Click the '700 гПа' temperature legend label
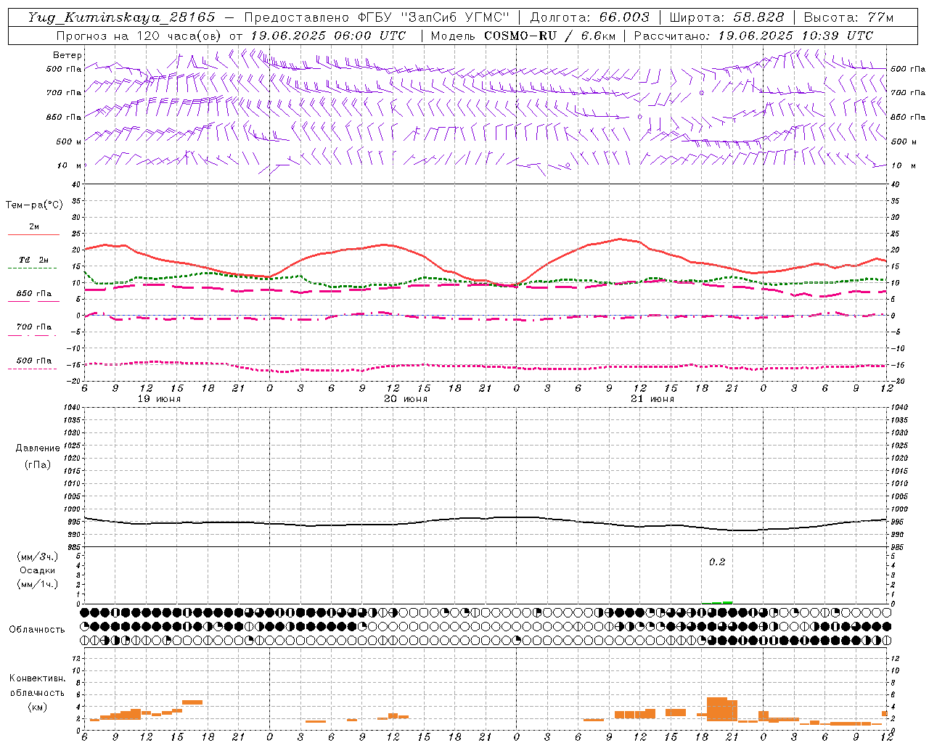The image size is (929, 743). 33,327
